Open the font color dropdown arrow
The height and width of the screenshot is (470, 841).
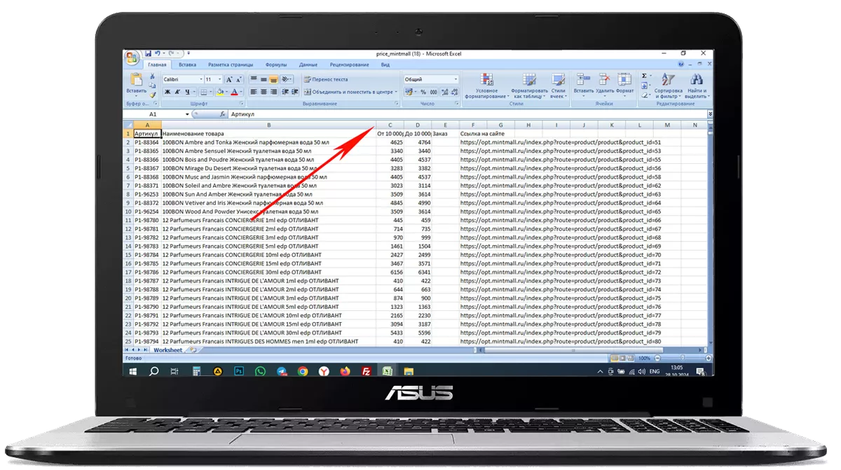(x=241, y=92)
